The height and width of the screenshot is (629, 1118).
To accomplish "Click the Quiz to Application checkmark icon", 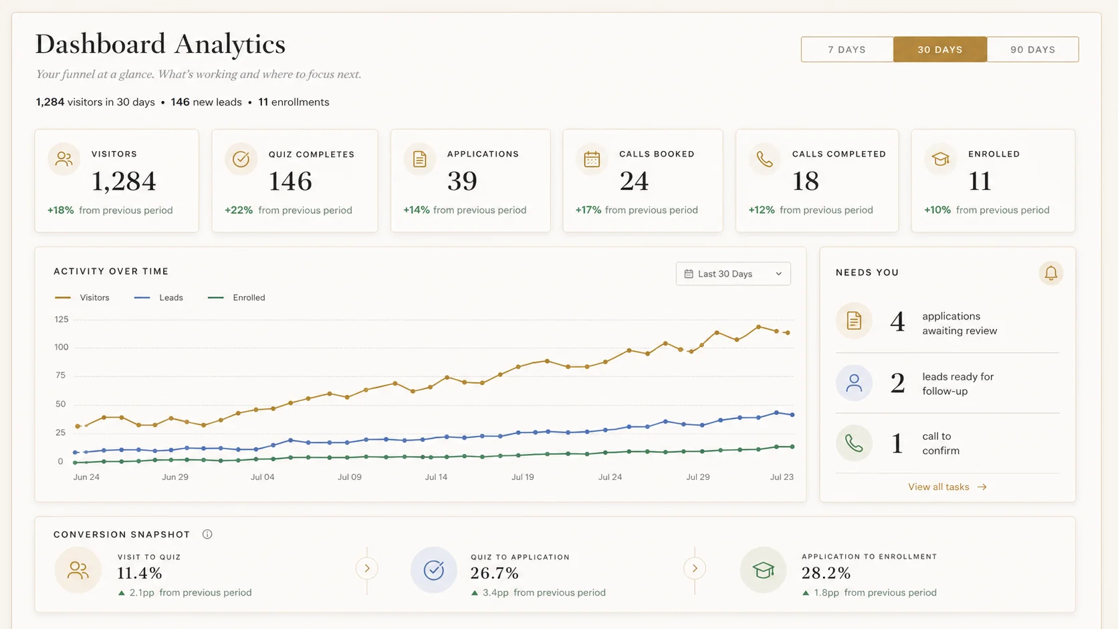I will [x=433, y=570].
